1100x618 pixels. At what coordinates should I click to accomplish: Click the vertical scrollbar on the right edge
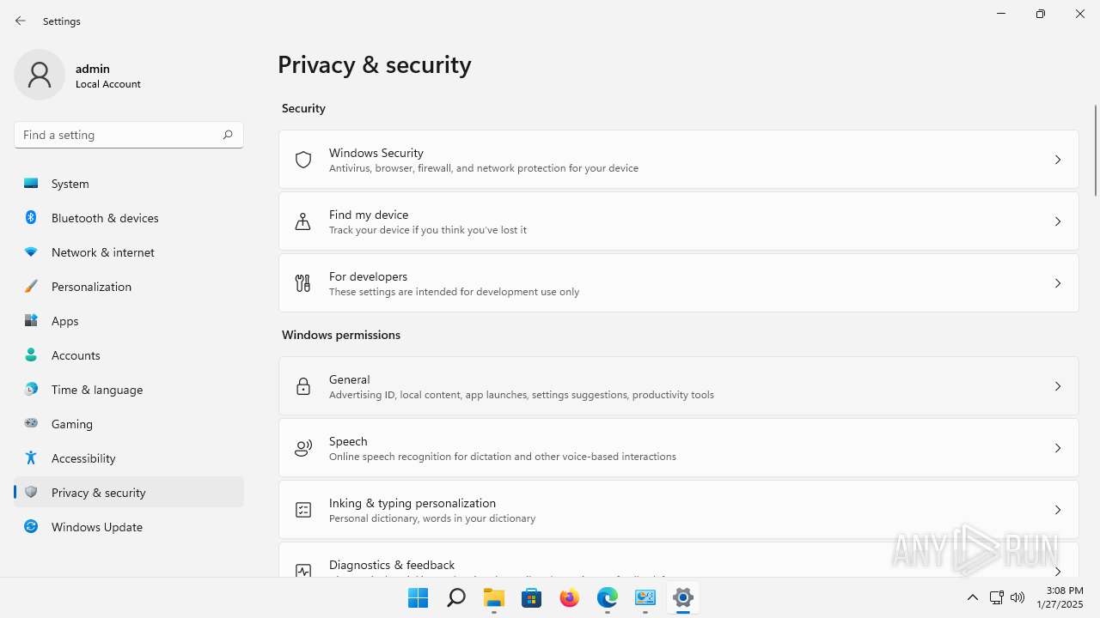tap(1095, 151)
